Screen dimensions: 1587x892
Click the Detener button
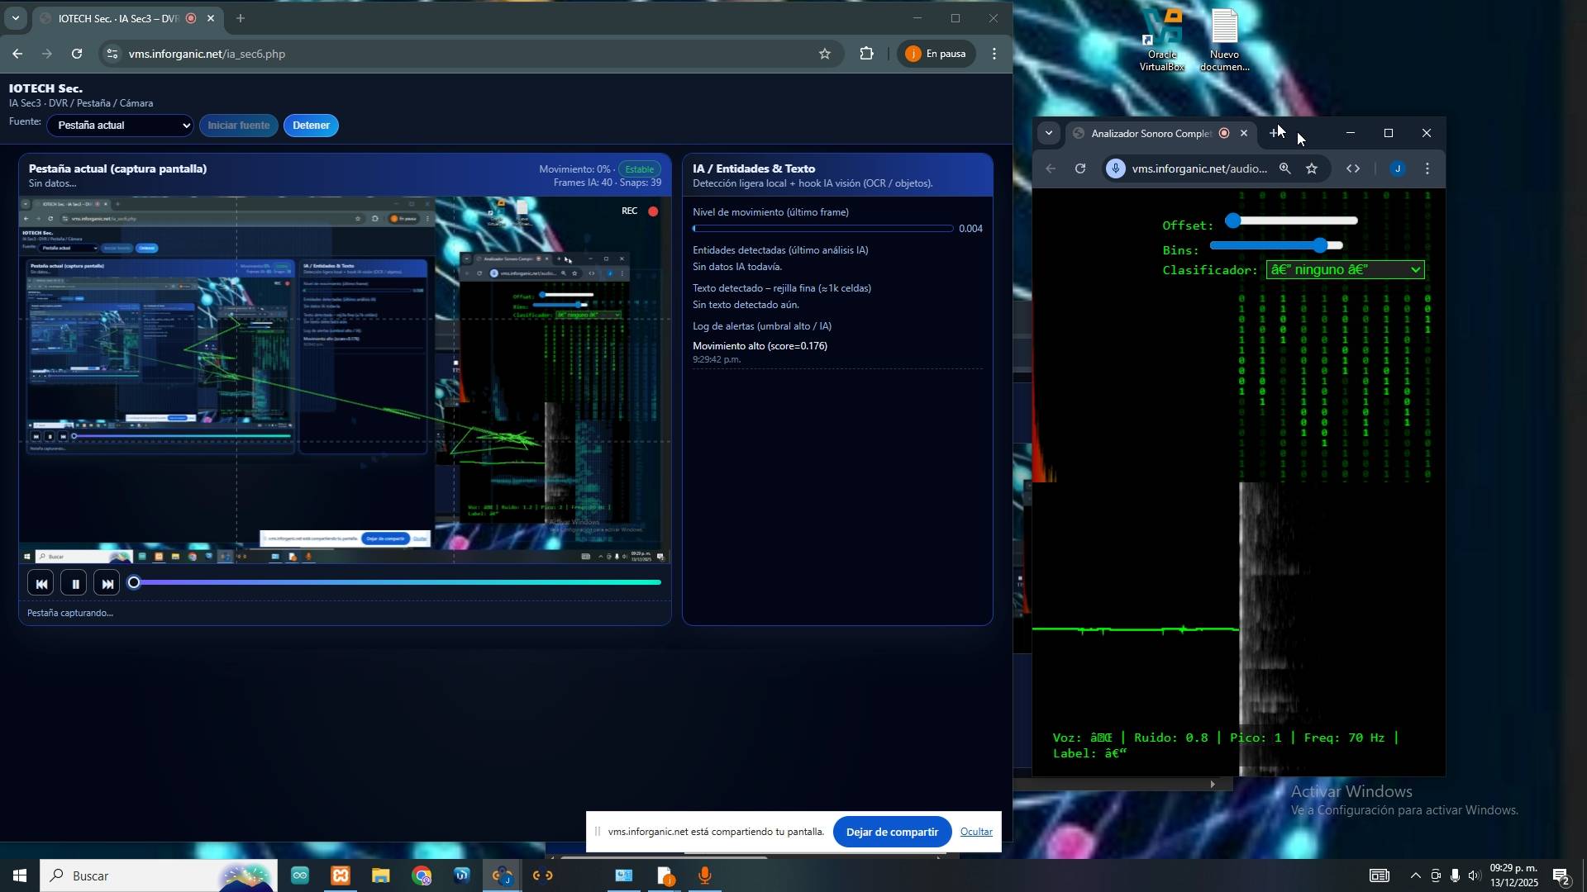pyautogui.click(x=311, y=126)
